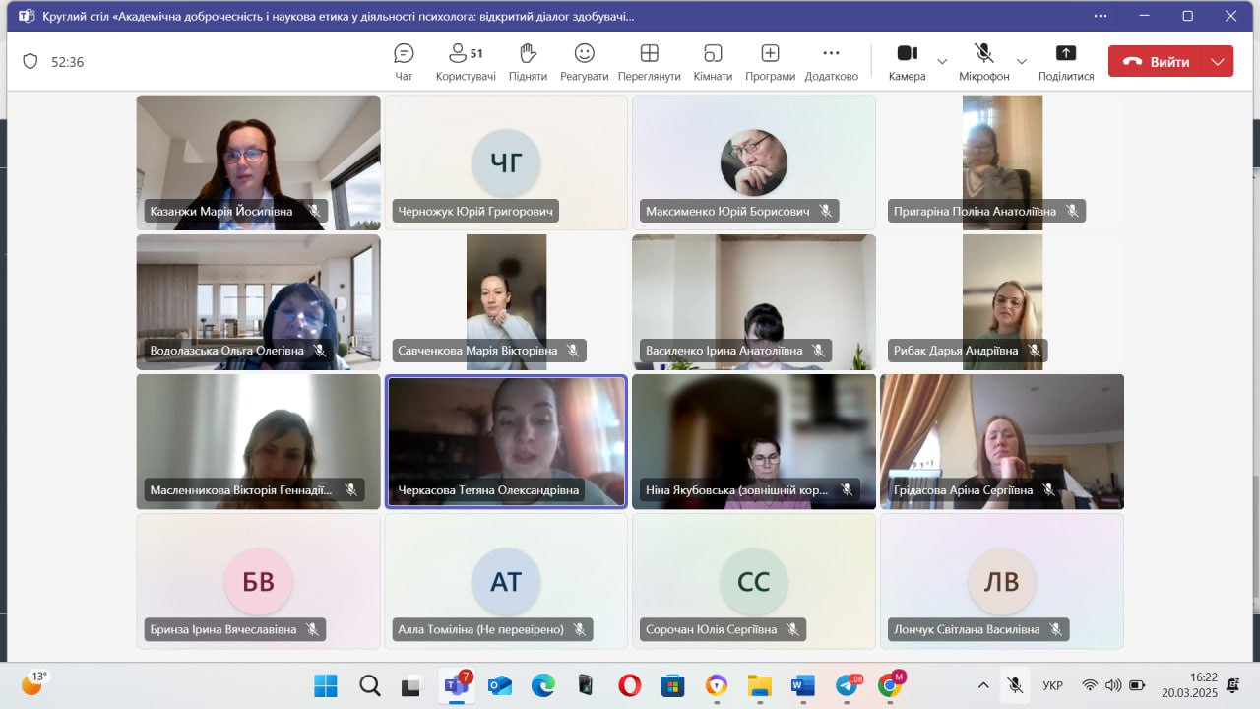Open the meeting Chat panel
The height and width of the screenshot is (709, 1260).
click(x=404, y=62)
